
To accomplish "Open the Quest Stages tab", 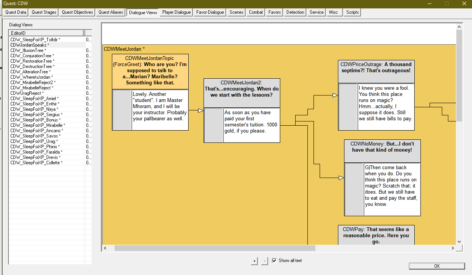I will point(44,12).
